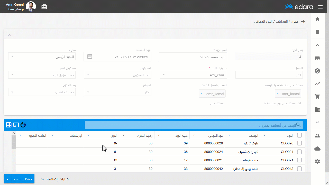Viewport: 329px width, 185px height.
Task: Click the table vertical scrollbar thumb
Action: tap(14, 142)
